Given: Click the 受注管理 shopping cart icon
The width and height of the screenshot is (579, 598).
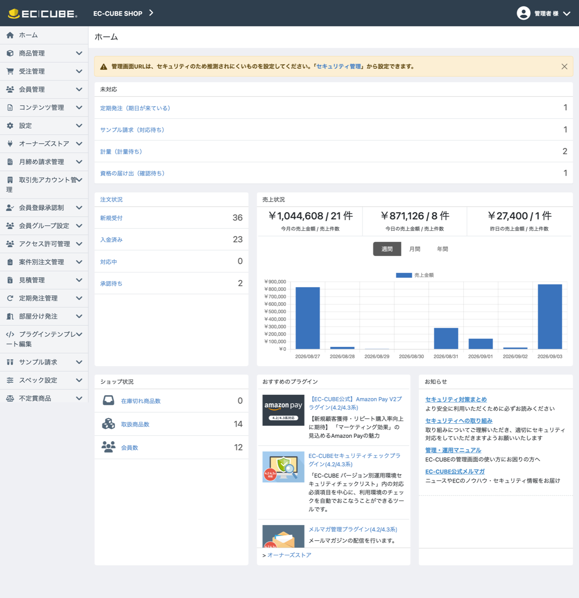Looking at the screenshot, I should pos(10,71).
